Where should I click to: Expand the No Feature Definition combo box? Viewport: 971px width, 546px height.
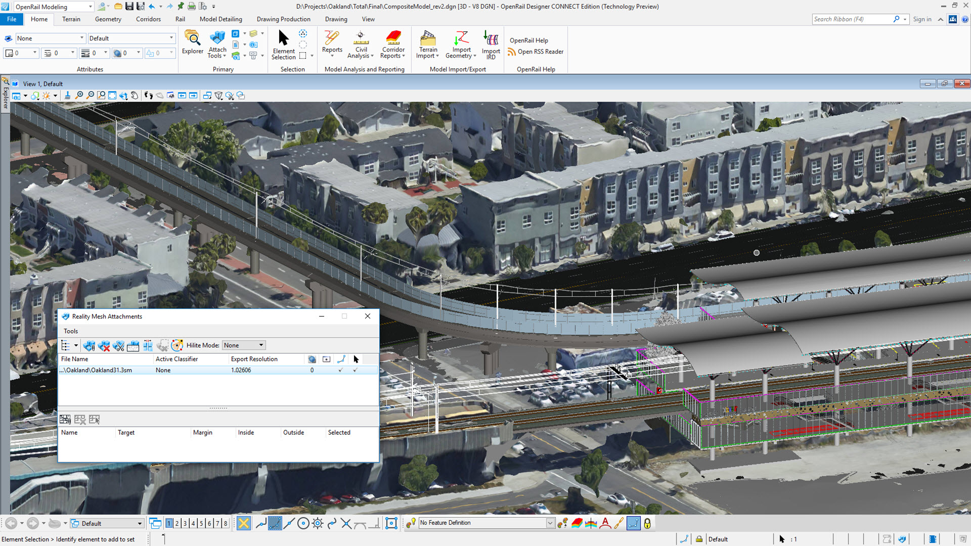tap(550, 523)
